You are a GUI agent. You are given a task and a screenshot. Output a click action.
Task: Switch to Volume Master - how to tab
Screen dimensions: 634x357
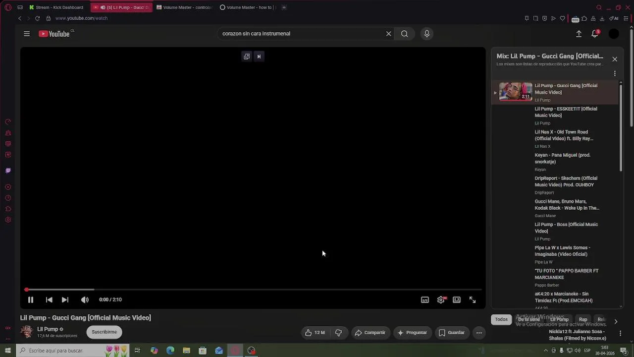coord(248,7)
